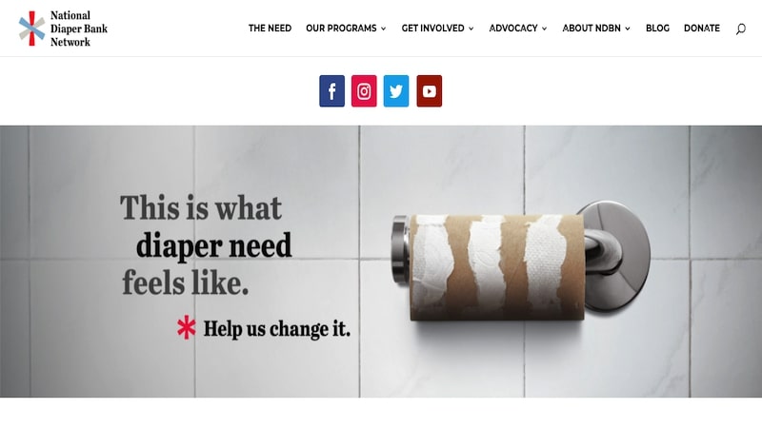Expand the Get Involved dropdown arrow
The image size is (762, 428).
pyautogui.click(x=471, y=29)
